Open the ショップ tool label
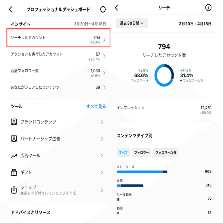This screenshot has height=223, width=223. 28,187
